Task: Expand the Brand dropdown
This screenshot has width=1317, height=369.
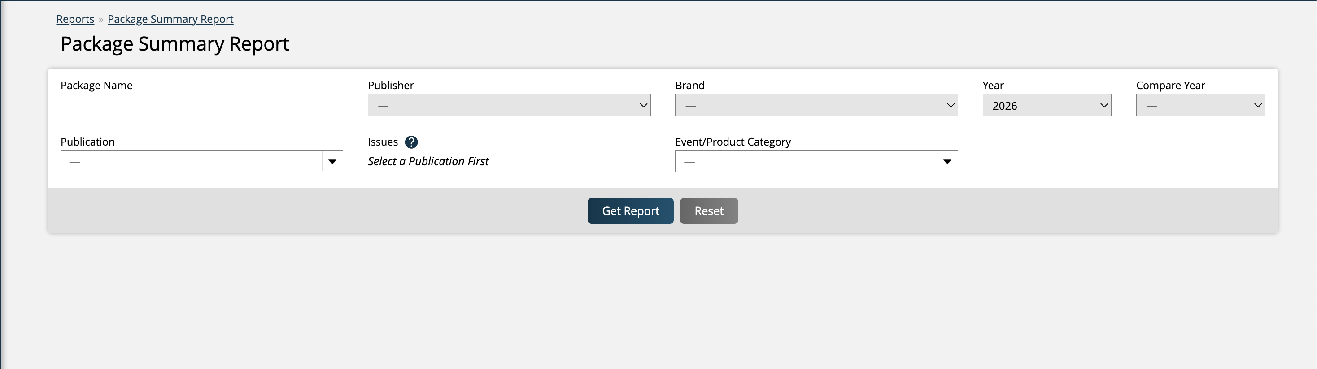Action: coord(816,106)
